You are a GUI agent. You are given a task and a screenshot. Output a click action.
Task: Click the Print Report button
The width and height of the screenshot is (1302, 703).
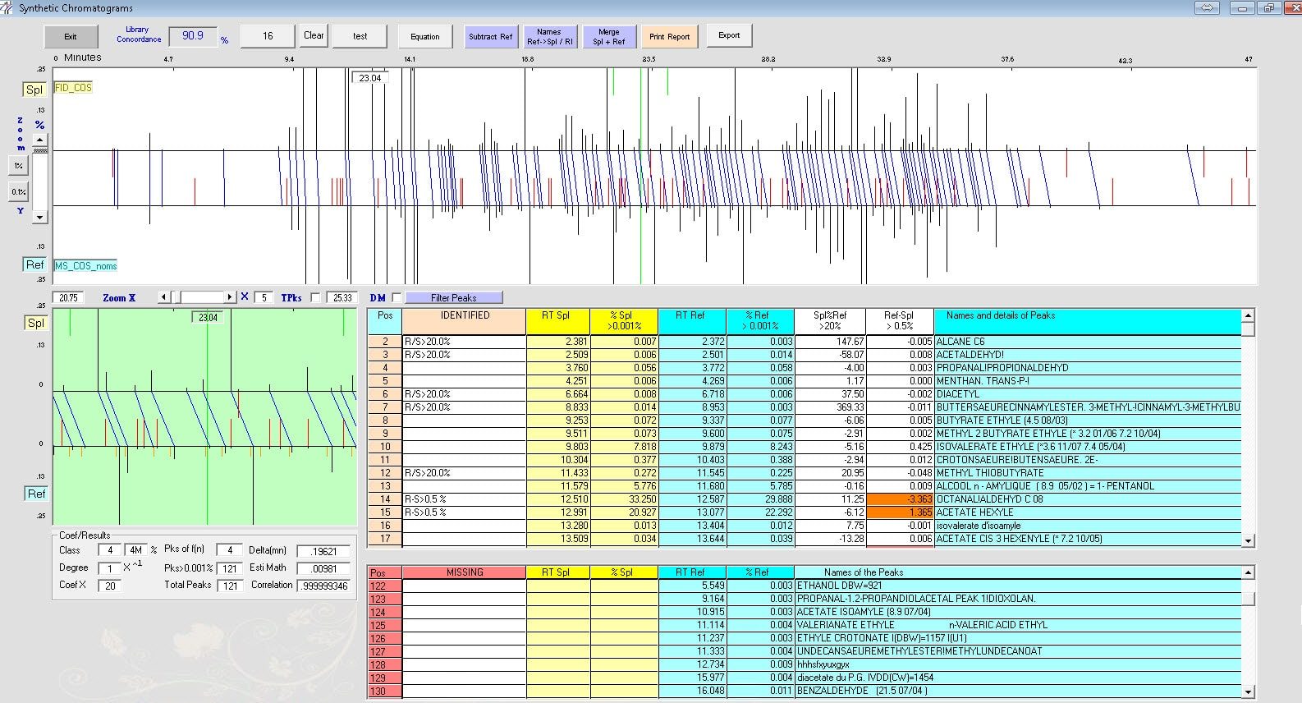click(669, 36)
